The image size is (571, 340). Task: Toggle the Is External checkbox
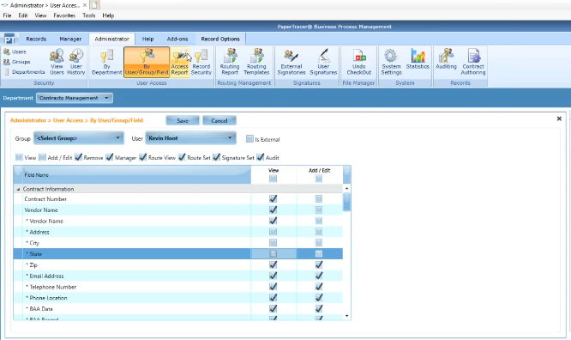(249, 139)
